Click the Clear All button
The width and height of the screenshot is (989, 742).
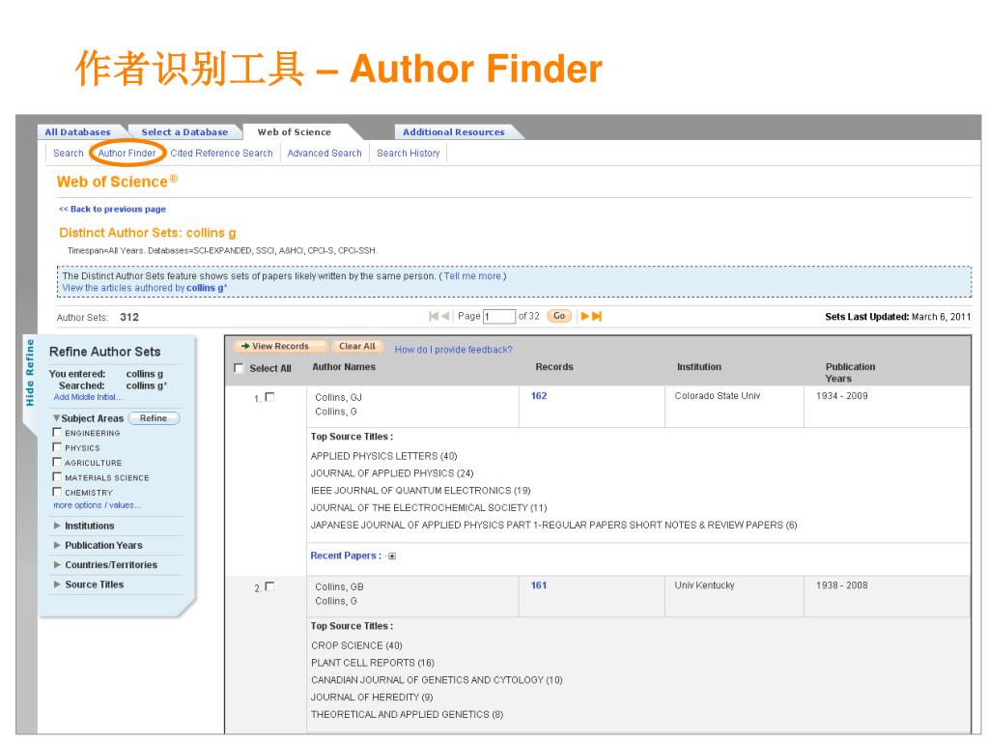(x=357, y=347)
